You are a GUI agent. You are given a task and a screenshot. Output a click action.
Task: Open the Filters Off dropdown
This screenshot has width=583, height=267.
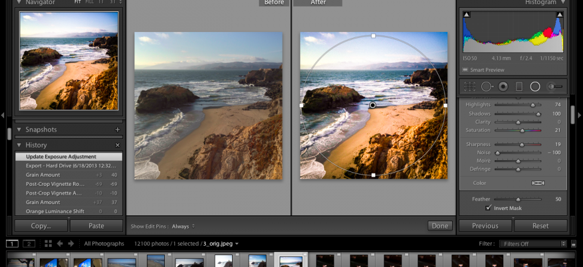tap(532, 244)
